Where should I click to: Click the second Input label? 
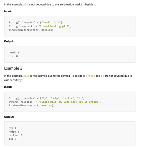coord(8,87)
